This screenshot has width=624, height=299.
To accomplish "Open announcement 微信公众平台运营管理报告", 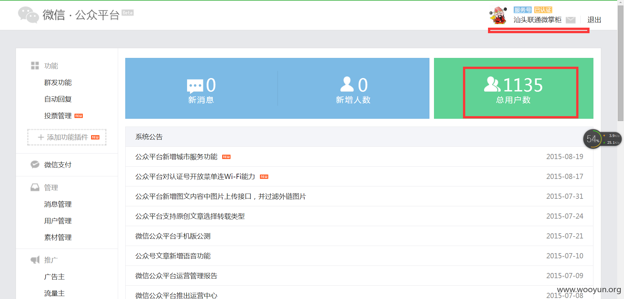I will (x=176, y=276).
